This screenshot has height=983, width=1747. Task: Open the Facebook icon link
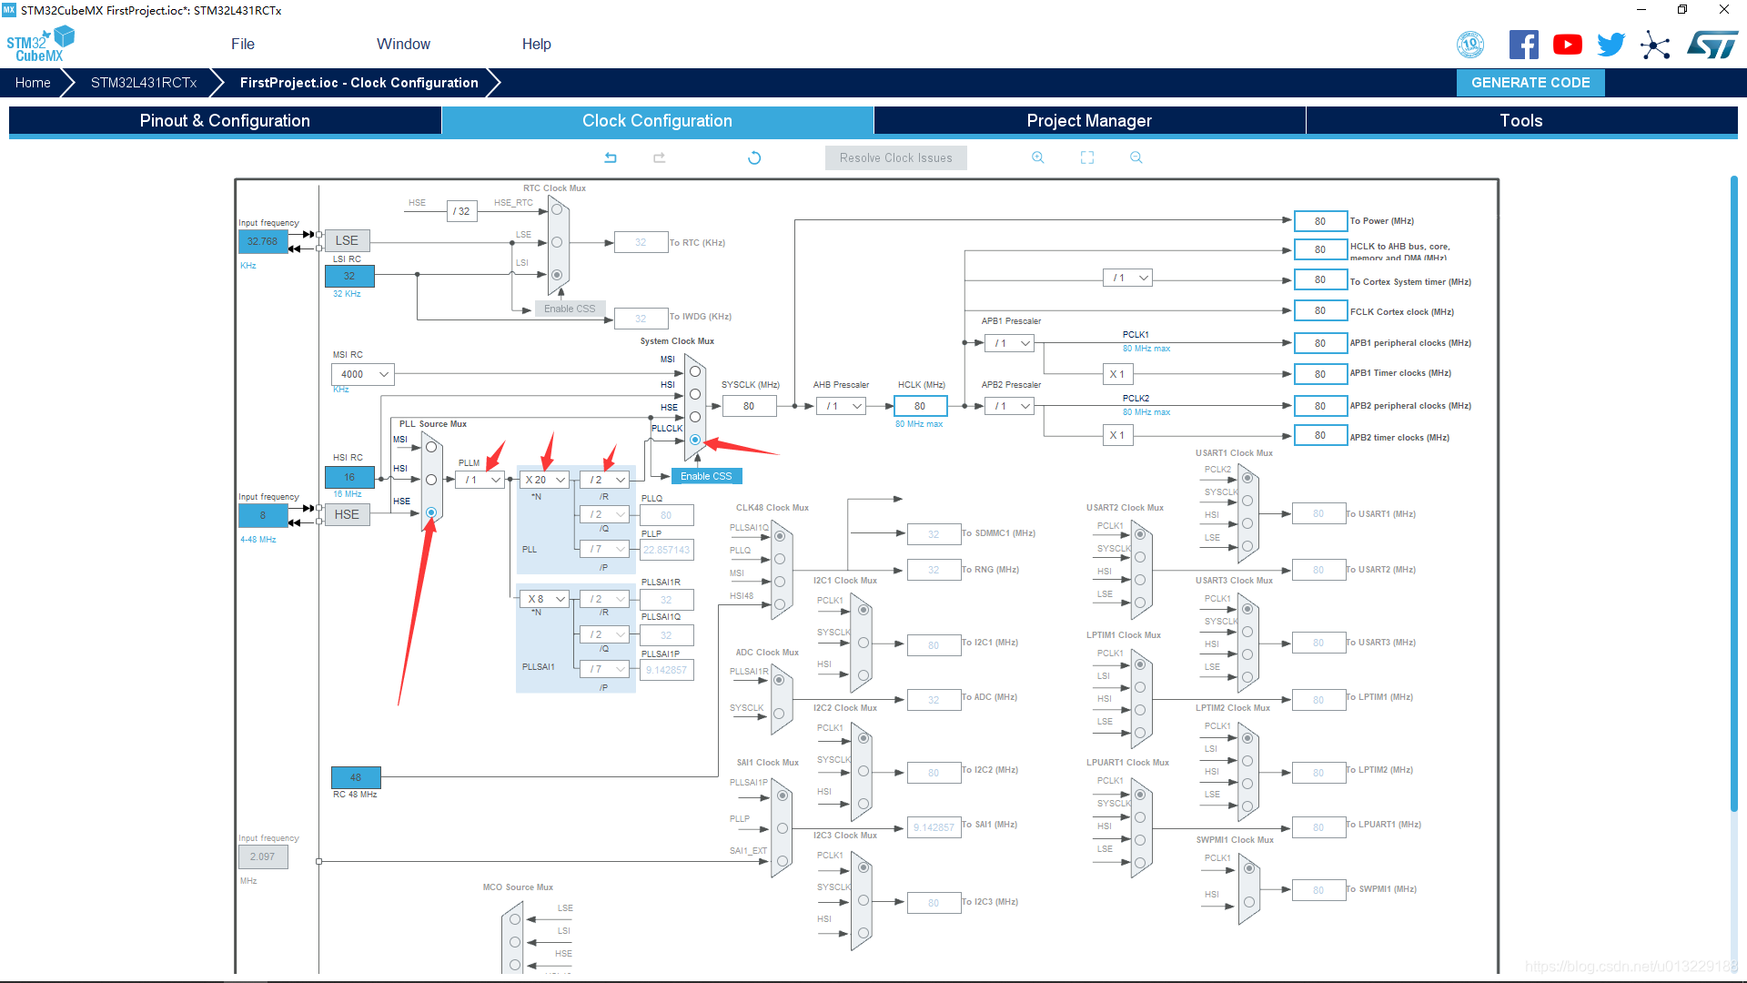[1524, 45]
